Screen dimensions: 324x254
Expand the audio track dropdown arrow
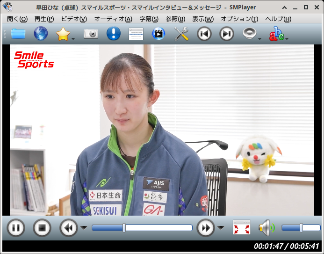coord(260,39)
